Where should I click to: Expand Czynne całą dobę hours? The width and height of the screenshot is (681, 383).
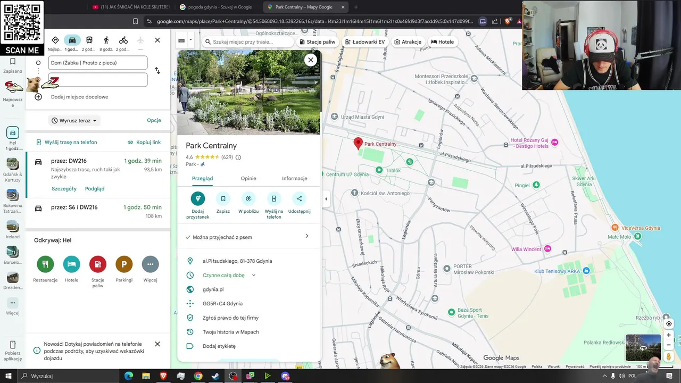point(254,275)
